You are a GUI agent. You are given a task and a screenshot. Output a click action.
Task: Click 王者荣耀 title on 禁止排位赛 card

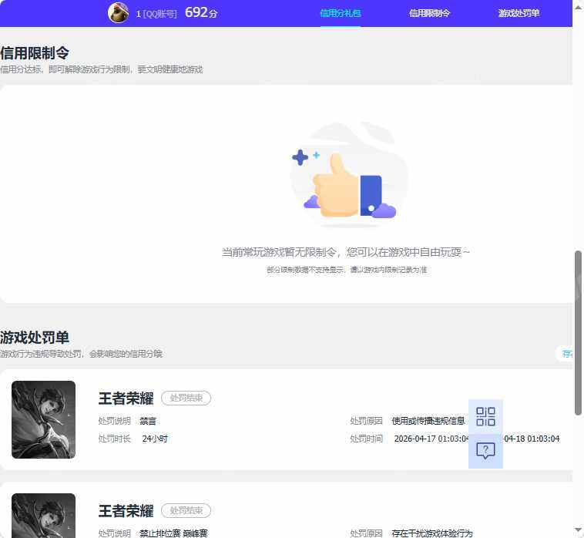tap(126, 511)
